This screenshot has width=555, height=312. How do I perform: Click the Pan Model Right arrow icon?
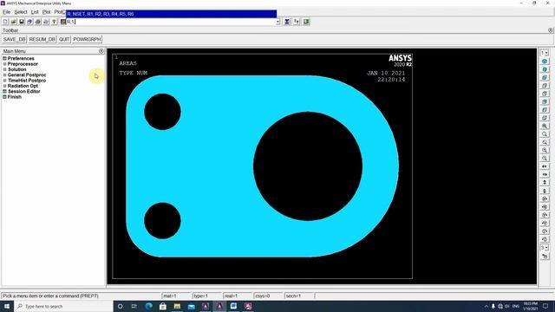pyautogui.click(x=545, y=175)
